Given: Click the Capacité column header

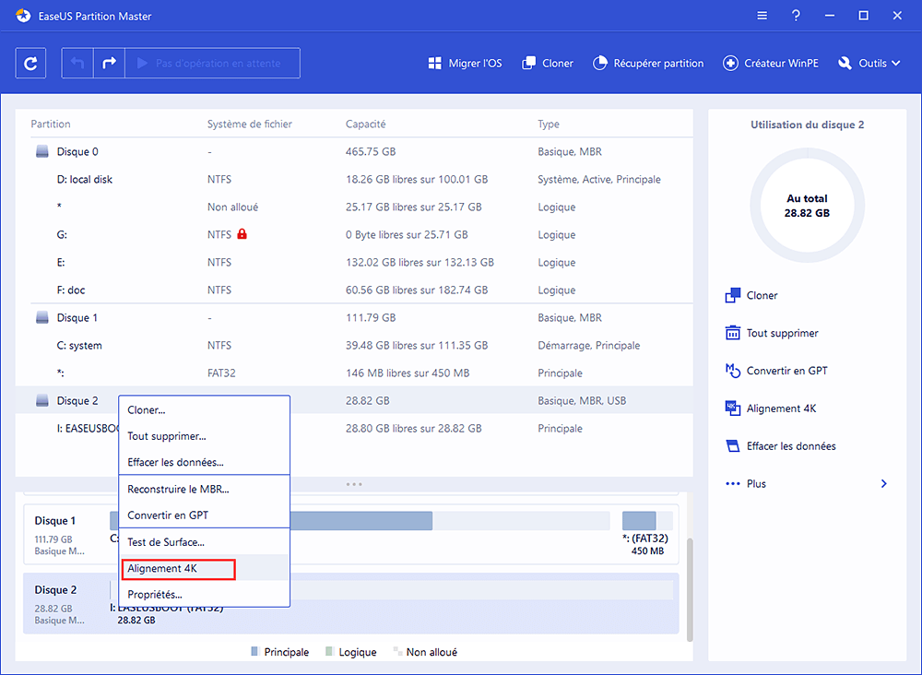Looking at the screenshot, I should click(x=366, y=124).
